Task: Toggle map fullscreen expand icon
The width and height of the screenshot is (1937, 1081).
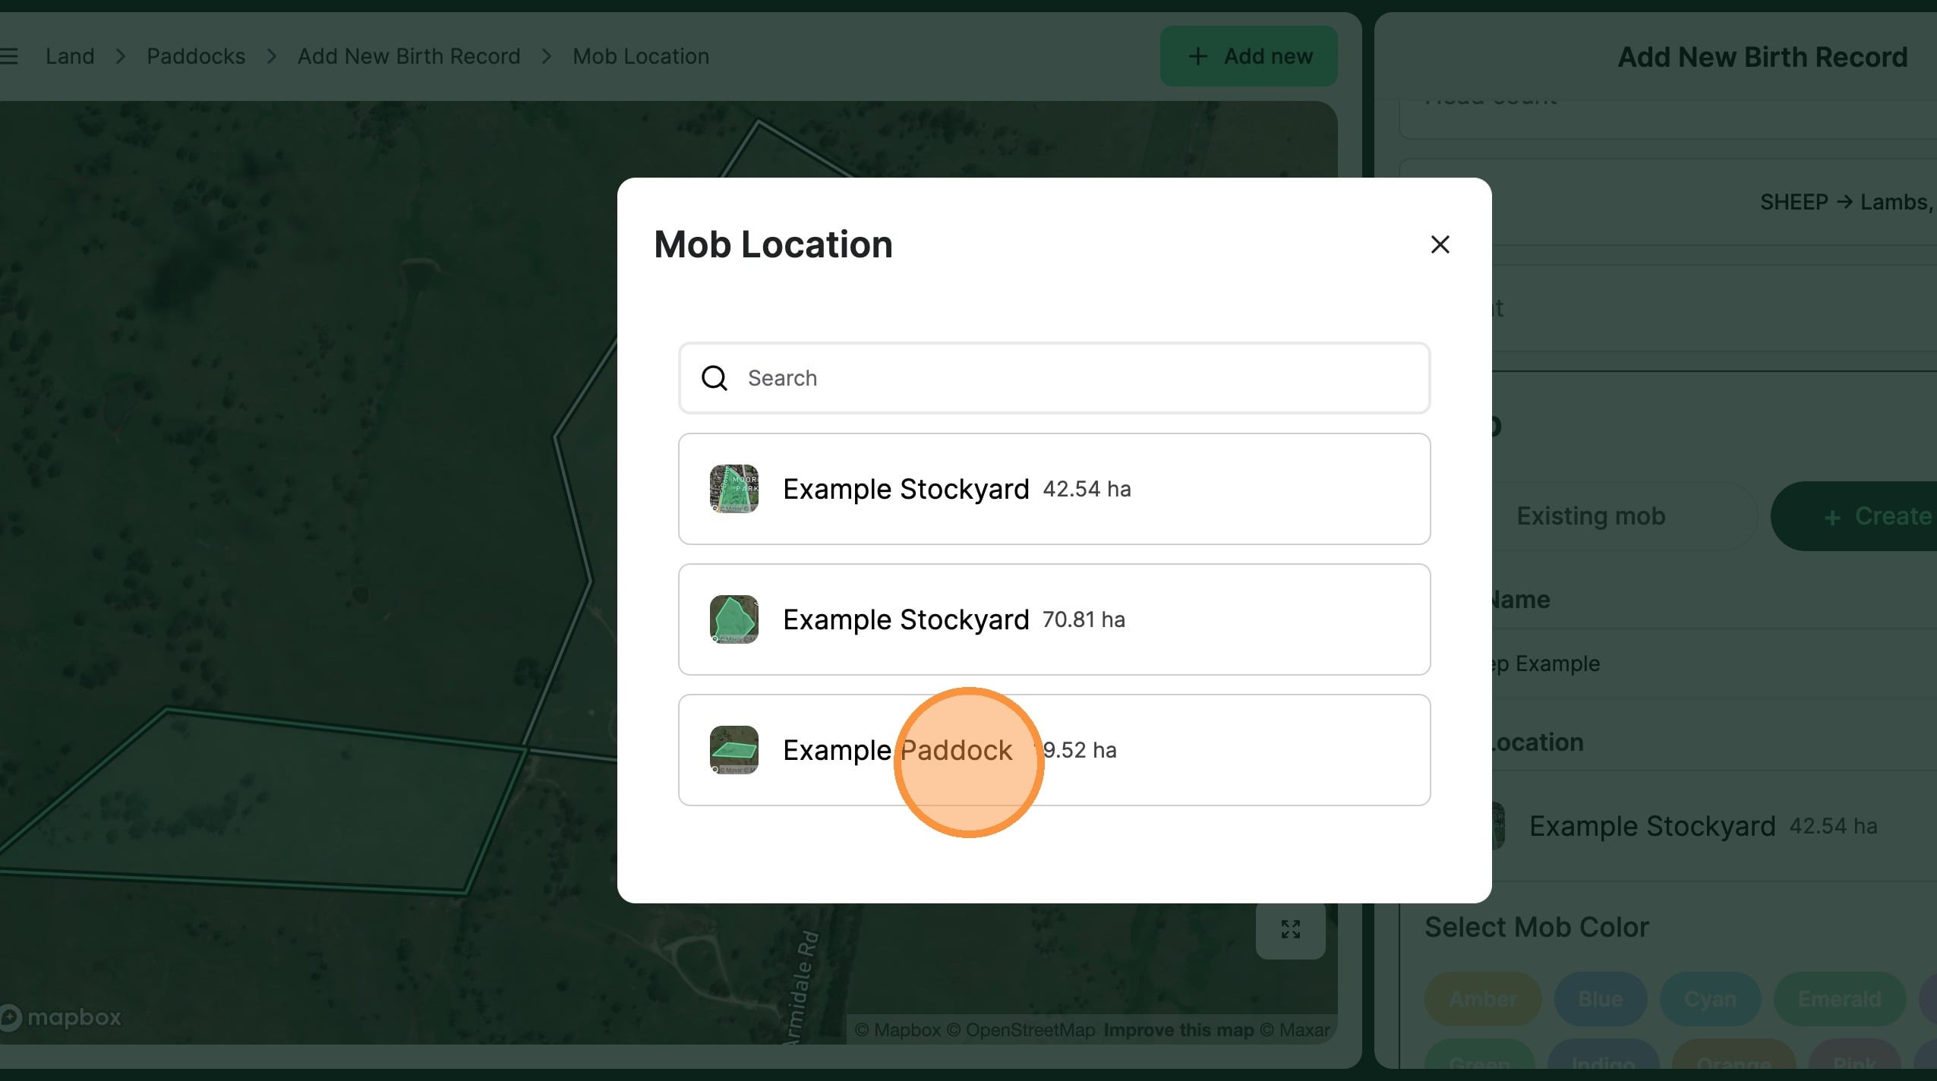Action: [1290, 929]
